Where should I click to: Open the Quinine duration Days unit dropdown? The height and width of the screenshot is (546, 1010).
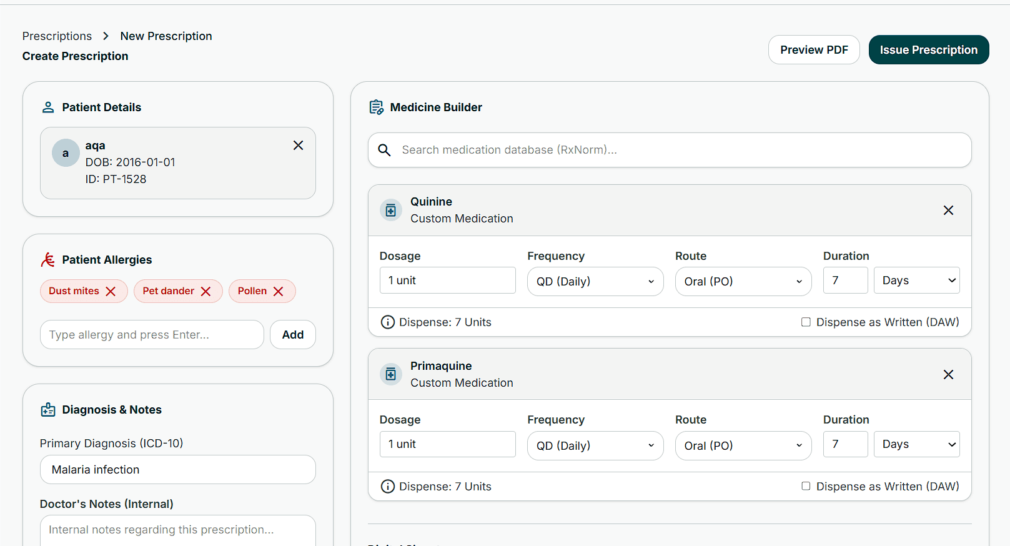pos(916,280)
